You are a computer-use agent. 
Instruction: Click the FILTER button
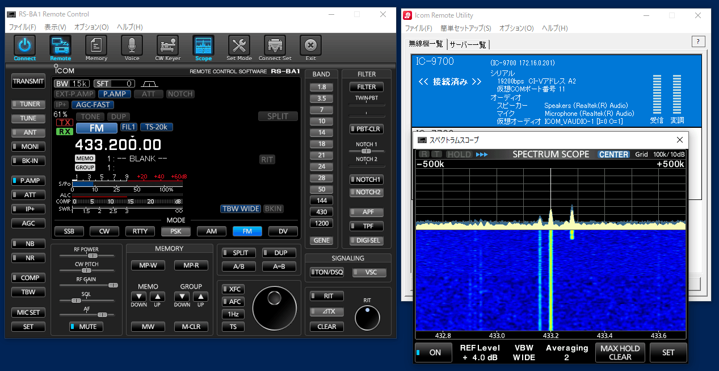pos(367,87)
